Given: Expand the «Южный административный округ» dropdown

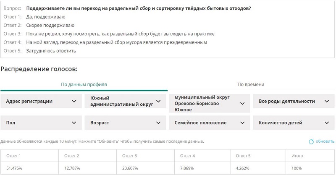Looking at the screenshot, I should 125,101.
